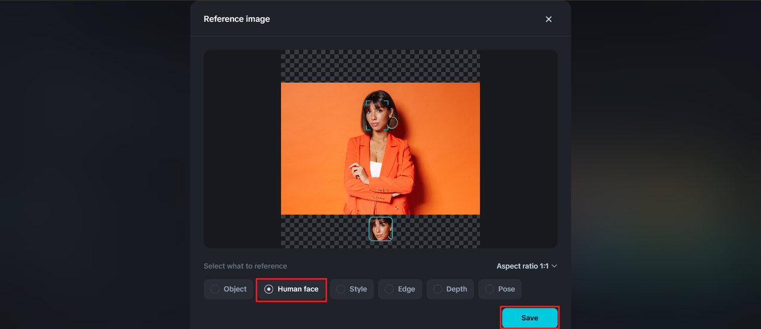This screenshot has height=329, width=761.
Task: Expand the chevron beside Aspect ratio
Action: pyautogui.click(x=554, y=266)
